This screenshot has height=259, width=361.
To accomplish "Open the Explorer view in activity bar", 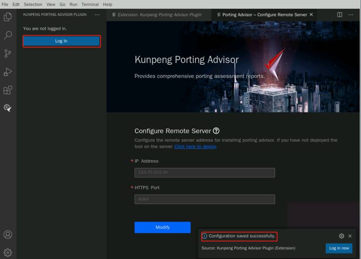I will [8, 17].
